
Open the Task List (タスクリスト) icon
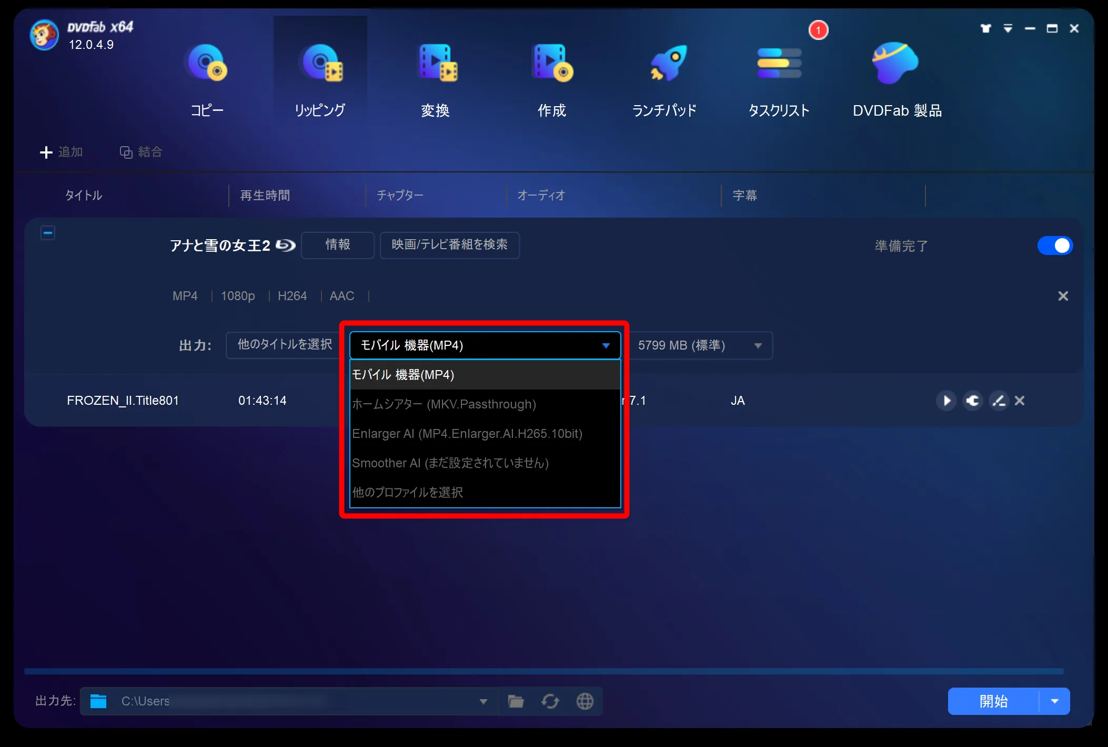point(779,63)
